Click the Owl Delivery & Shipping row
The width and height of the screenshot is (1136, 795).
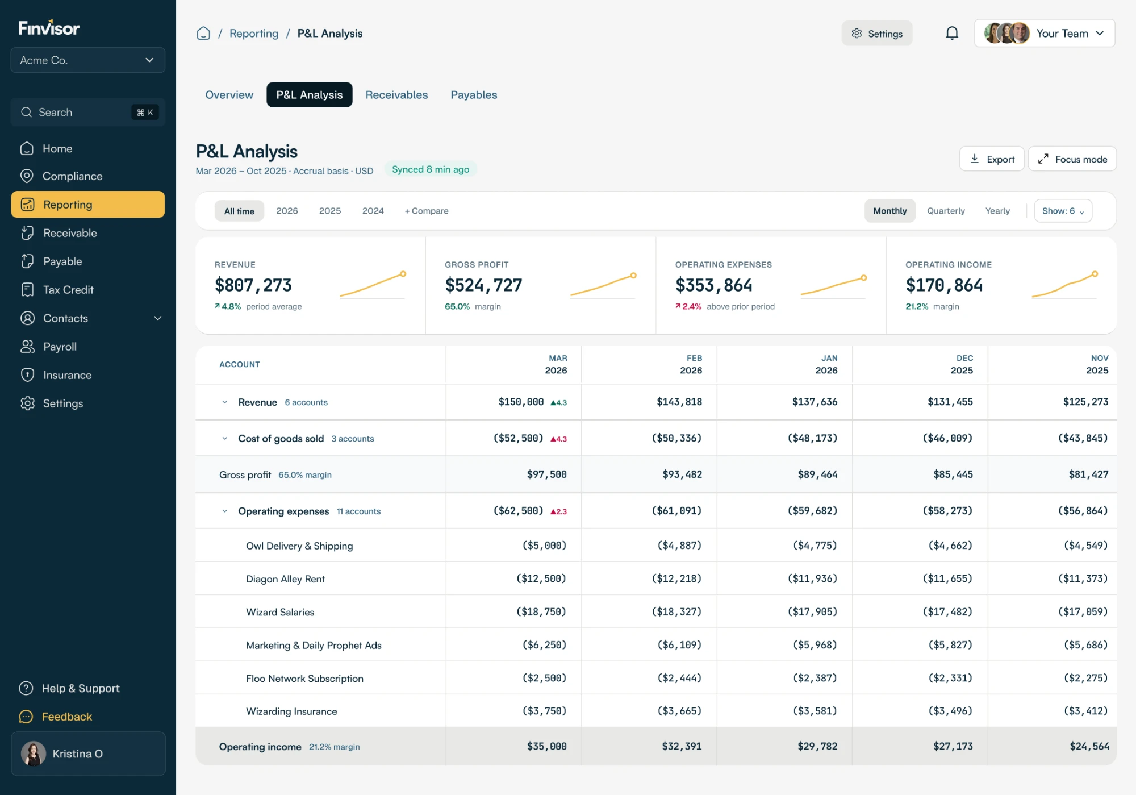(x=656, y=546)
